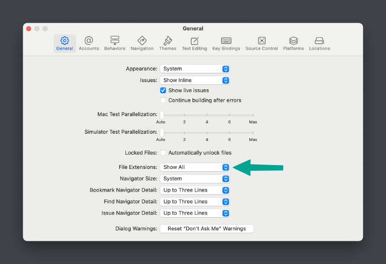Select the General gear tab
Viewport: 386px width, 264px height.
(65, 43)
